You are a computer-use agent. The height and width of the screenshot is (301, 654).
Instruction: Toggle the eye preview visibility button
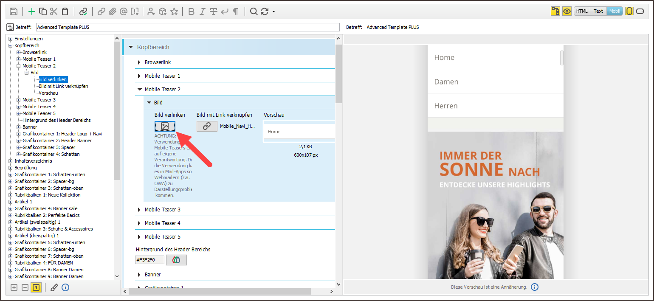pyautogui.click(x=567, y=11)
